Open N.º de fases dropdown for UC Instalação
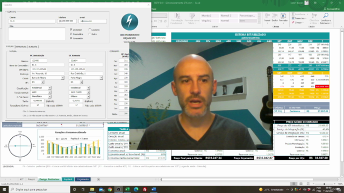This screenshot has height=193, width=344. (49, 96)
